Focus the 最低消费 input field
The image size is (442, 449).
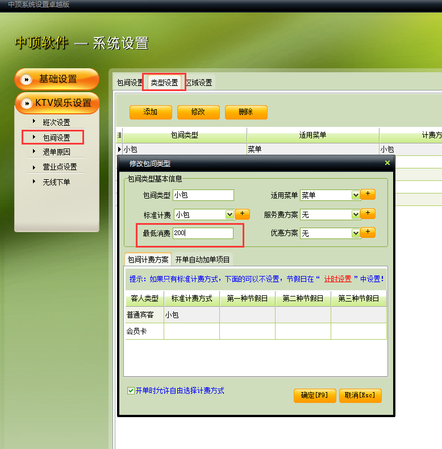pyautogui.click(x=203, y=233)
